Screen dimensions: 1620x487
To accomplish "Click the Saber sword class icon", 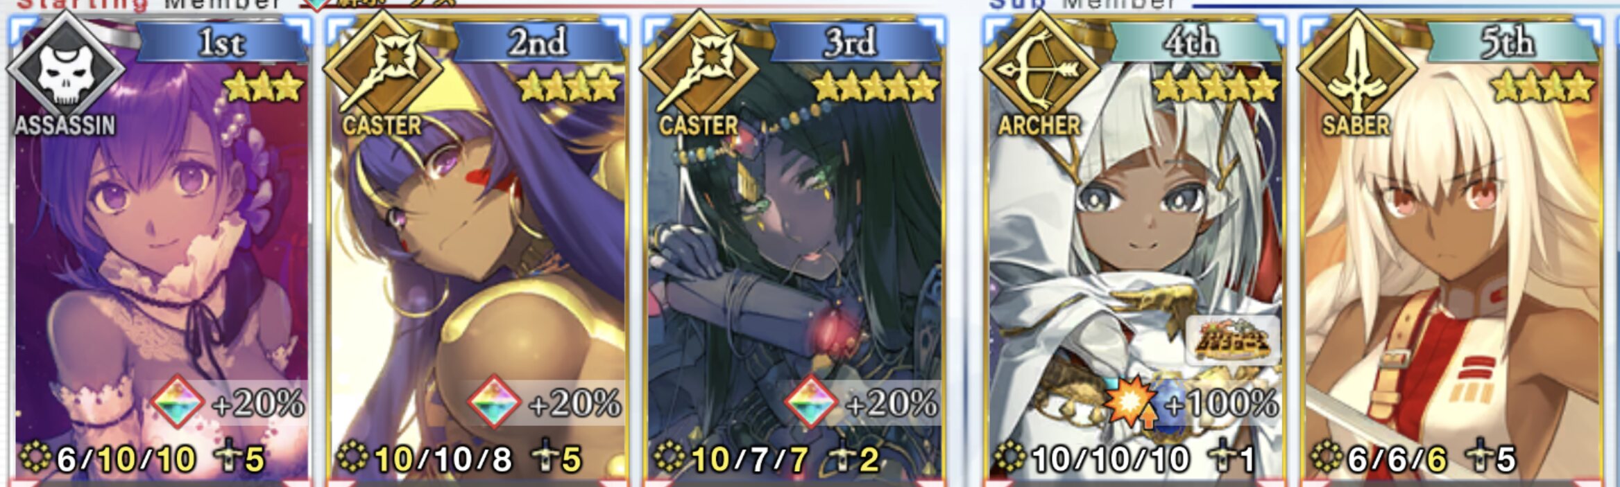I will coord(1356,69).
